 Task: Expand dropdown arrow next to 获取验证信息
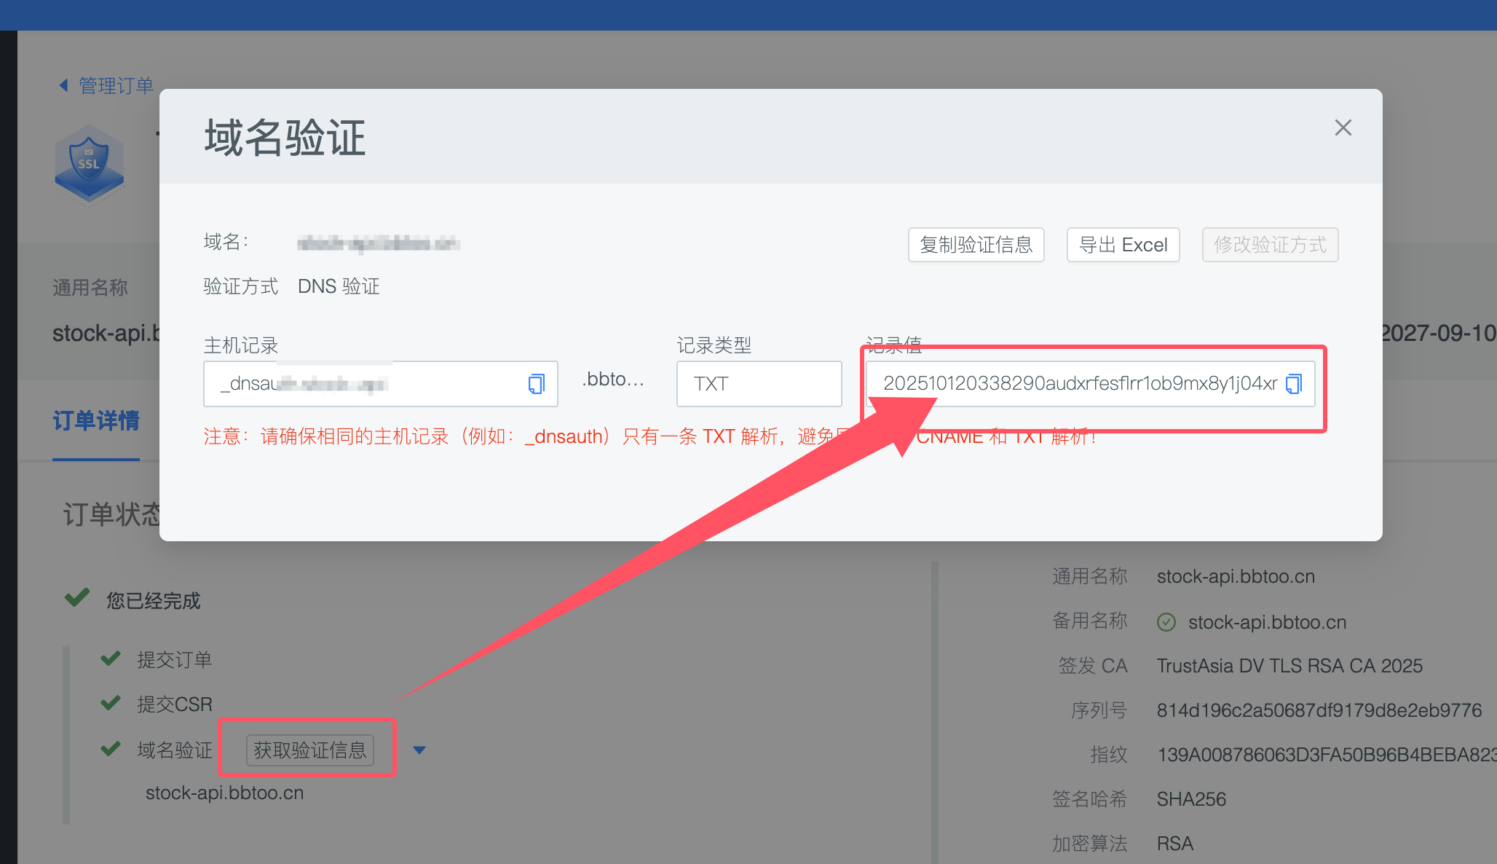pos(419,750)
